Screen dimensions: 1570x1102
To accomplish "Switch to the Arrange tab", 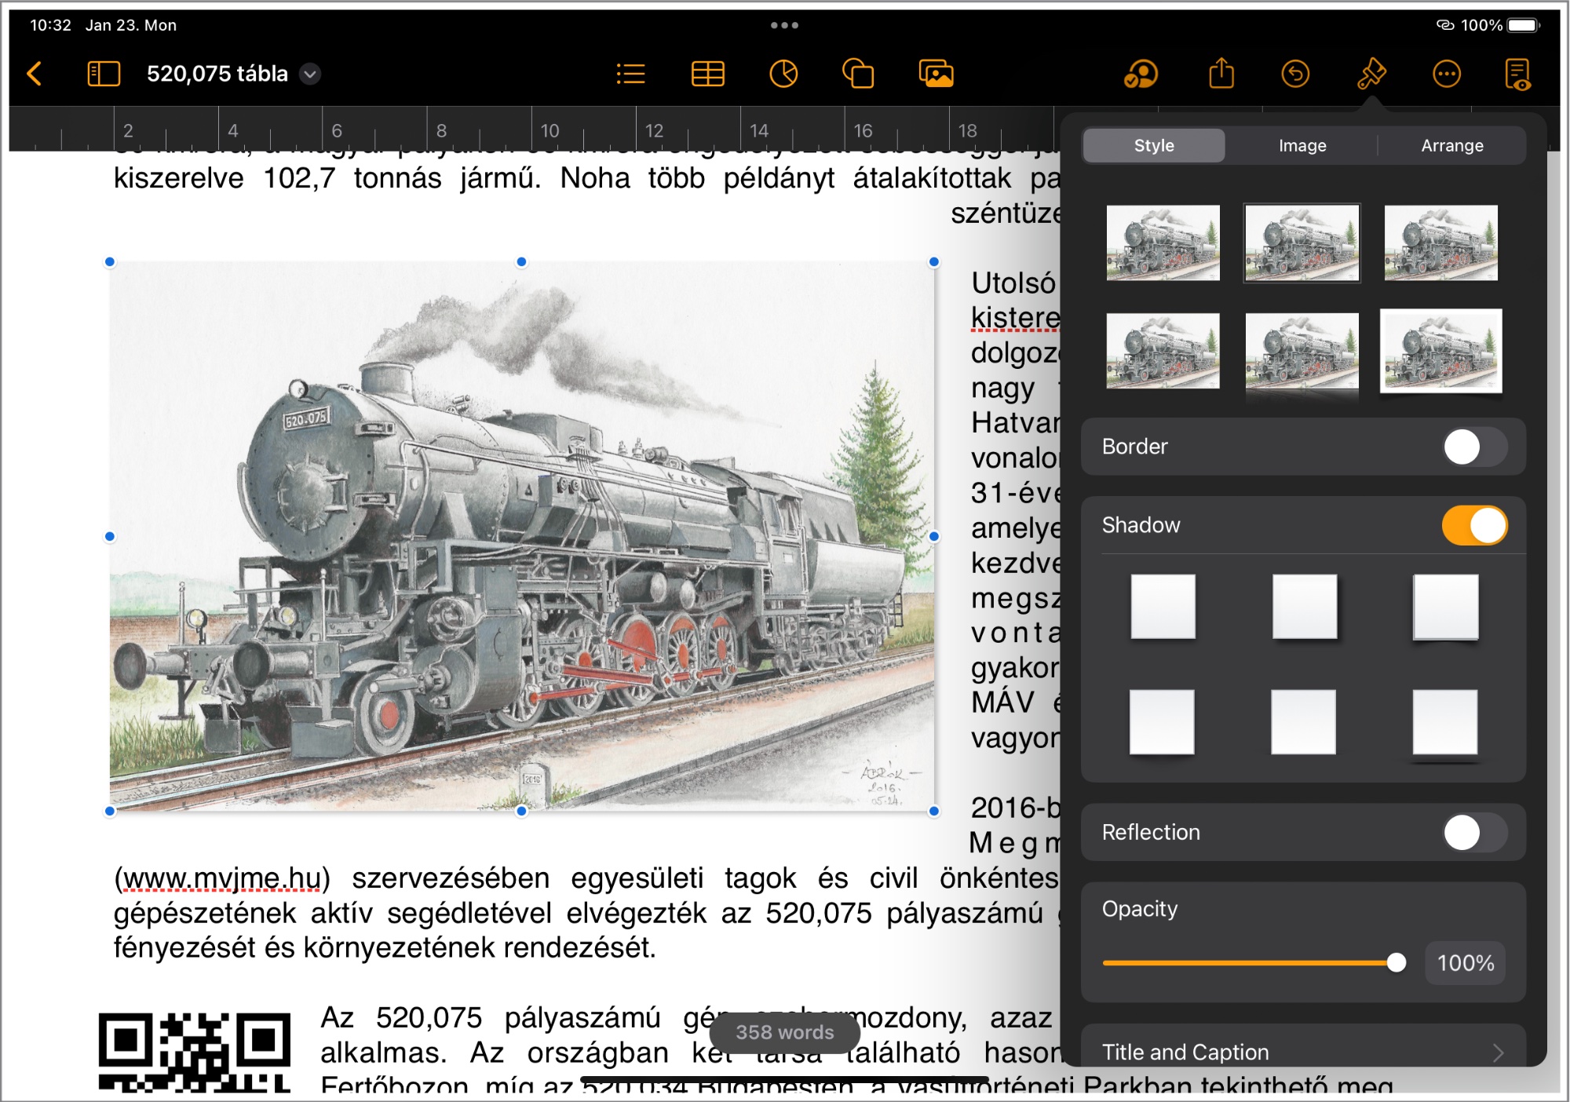I will coord(1451,145).
